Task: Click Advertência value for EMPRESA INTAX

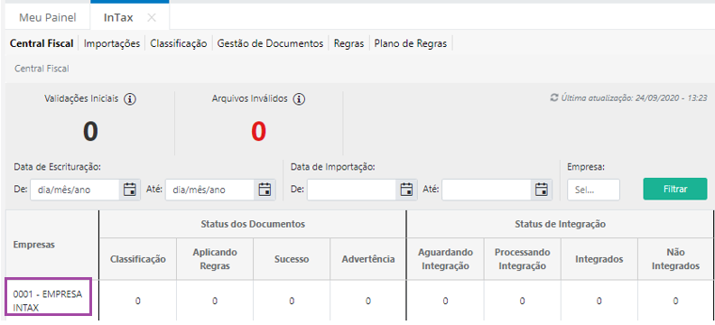Action: pyautogui.click(x=368, y=301)
